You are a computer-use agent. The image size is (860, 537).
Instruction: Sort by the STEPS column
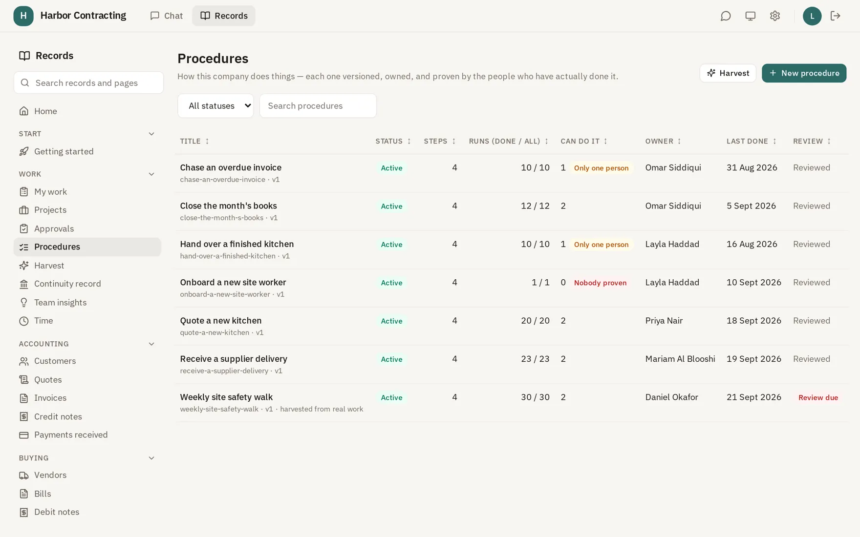(440, 141)
